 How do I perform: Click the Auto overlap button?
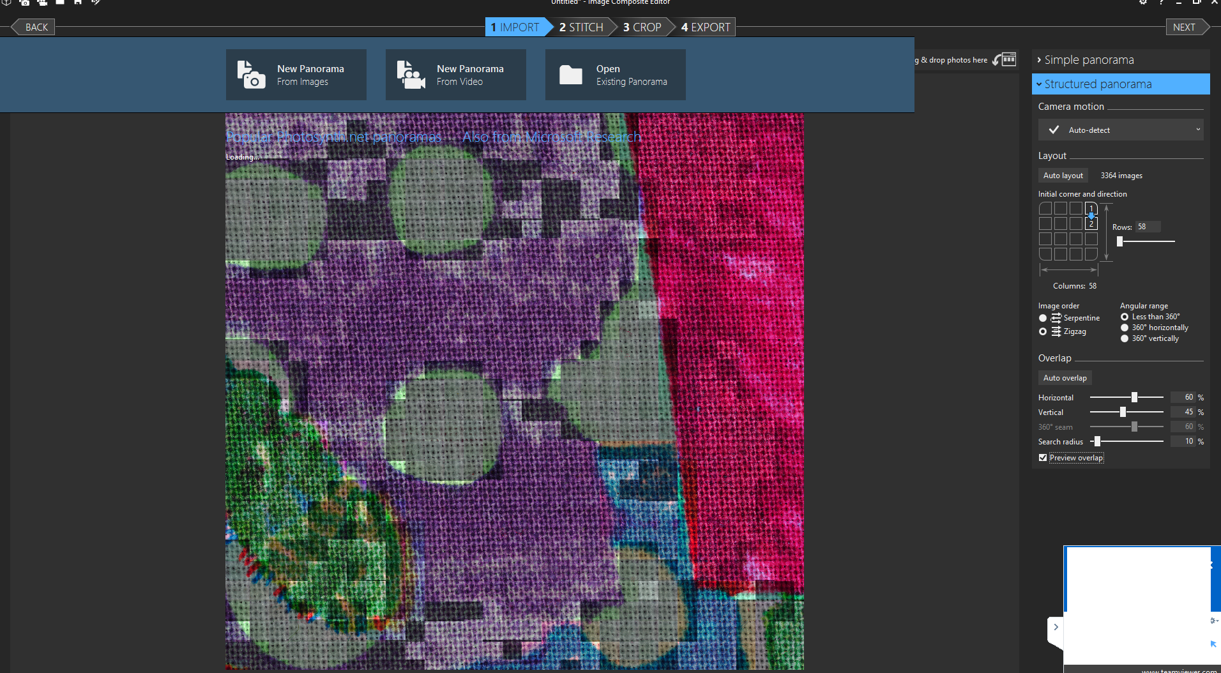1065,378
